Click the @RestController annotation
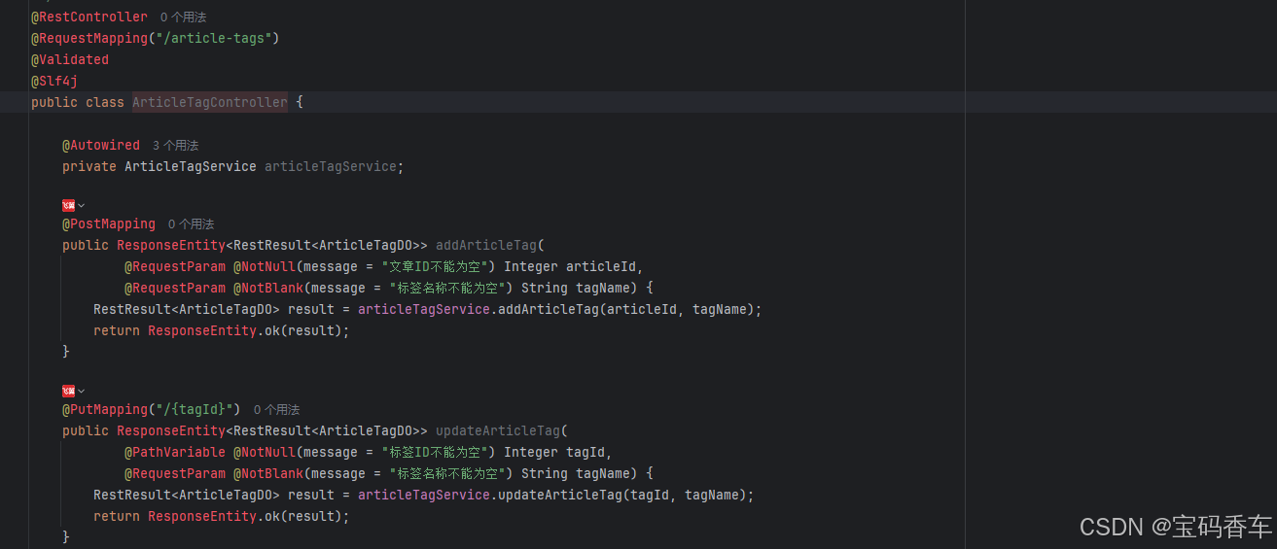 [89, 17]
